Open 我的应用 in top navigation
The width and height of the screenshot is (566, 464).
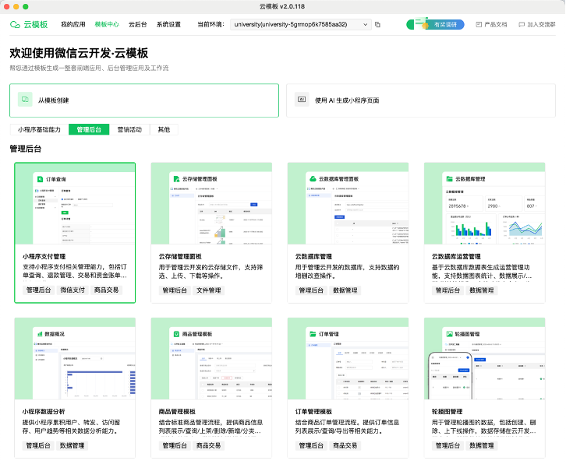click(73, 24)
